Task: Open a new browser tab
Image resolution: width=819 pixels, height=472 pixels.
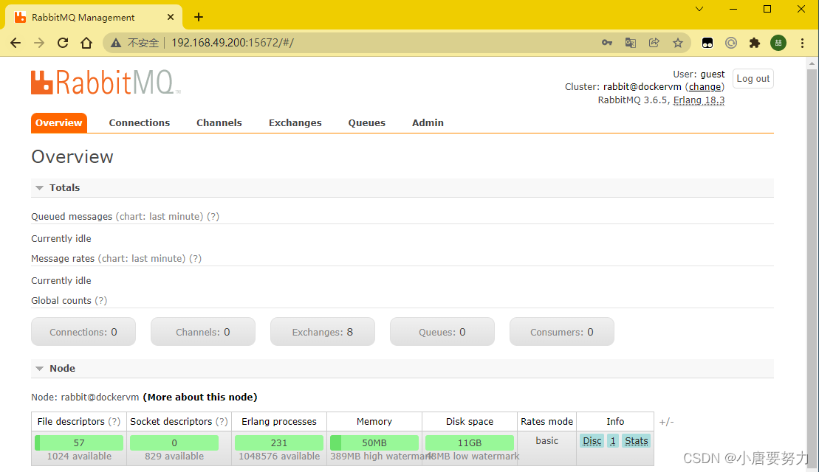Action: coord(199,17)
